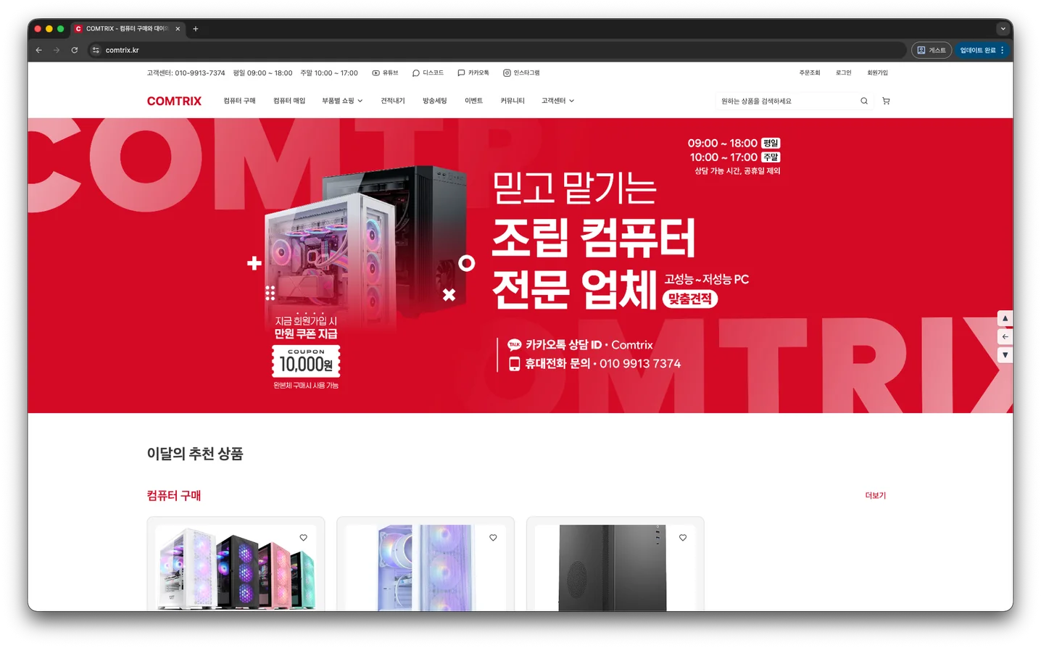Expand the 고객센터 dropdown
Viewport: 1041px width, 648px height.
[x=557, y=101]
